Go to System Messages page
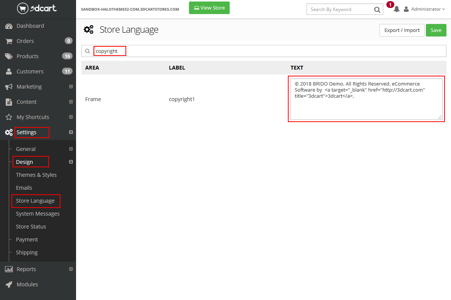 click(38, 214)
